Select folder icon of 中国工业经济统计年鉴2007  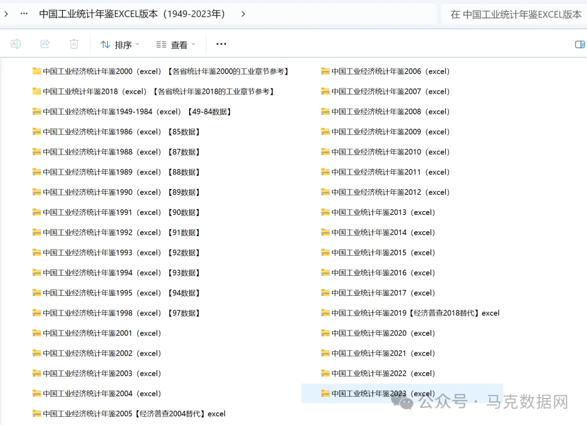pyautogui.click(x=326, y=91)
